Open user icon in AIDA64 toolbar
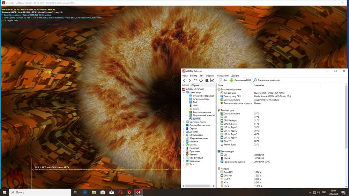Viewport: 349px width, 196px height. [x=207, y=80]
